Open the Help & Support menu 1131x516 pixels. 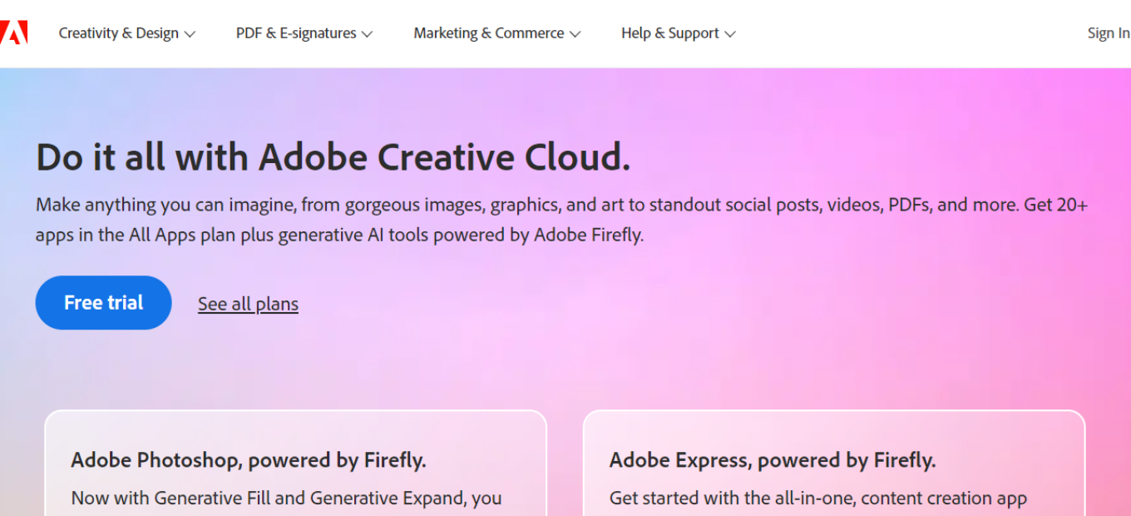tap(669, 33)
